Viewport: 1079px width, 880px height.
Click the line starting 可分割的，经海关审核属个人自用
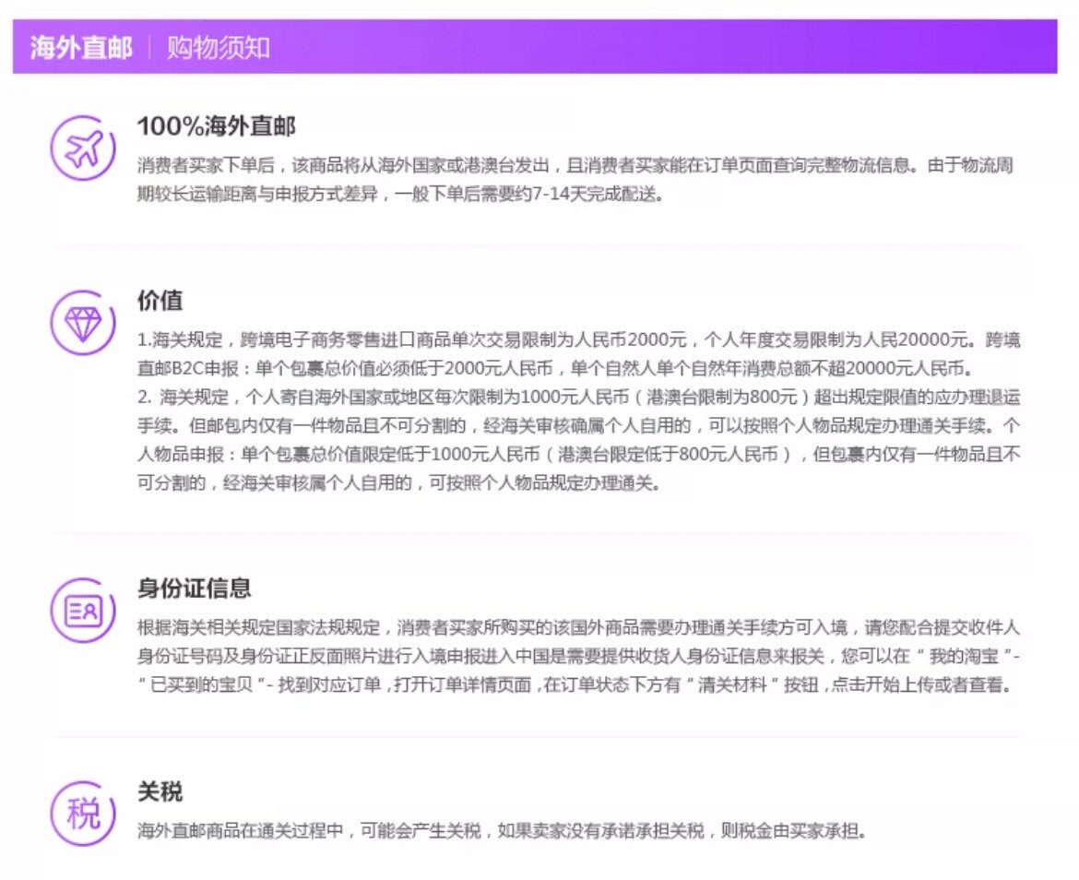399,483
